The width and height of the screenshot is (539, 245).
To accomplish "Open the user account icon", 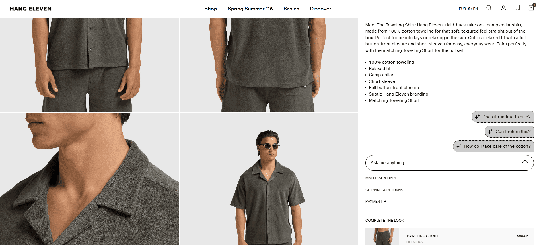I will click(x=503, y=8).
